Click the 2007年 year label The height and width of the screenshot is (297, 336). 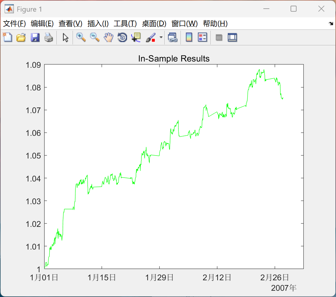(x=284, y=288)
